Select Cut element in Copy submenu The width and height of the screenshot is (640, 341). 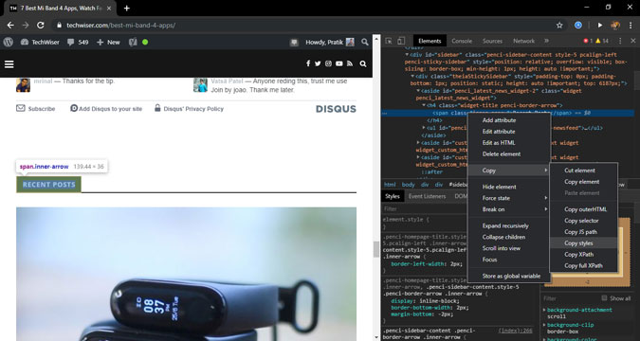click(584, 170)
